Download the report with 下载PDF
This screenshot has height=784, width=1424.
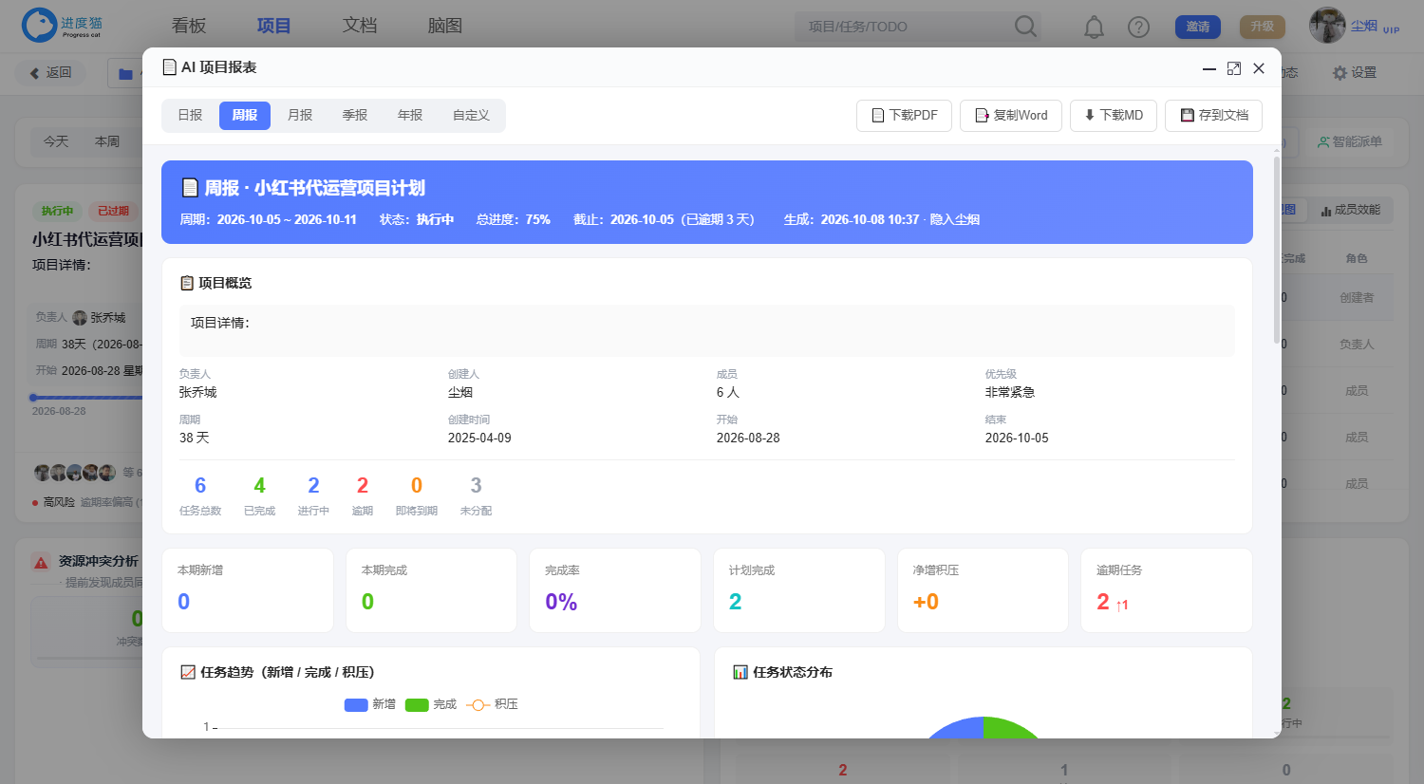(904, 115)
